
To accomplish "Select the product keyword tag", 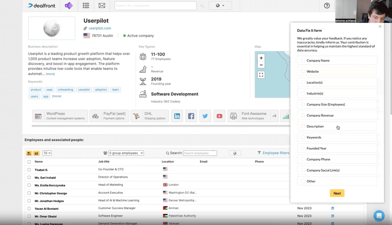I will [36, 90].
